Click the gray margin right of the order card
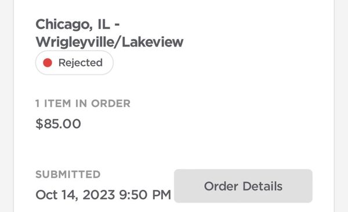348x212 pixels. pyautogui.click(x=342, y=106)
